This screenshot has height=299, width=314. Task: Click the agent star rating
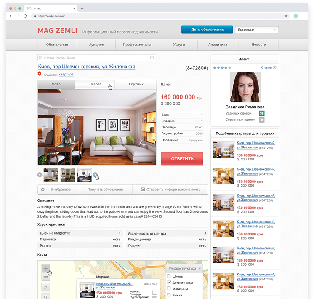(222, 68)
